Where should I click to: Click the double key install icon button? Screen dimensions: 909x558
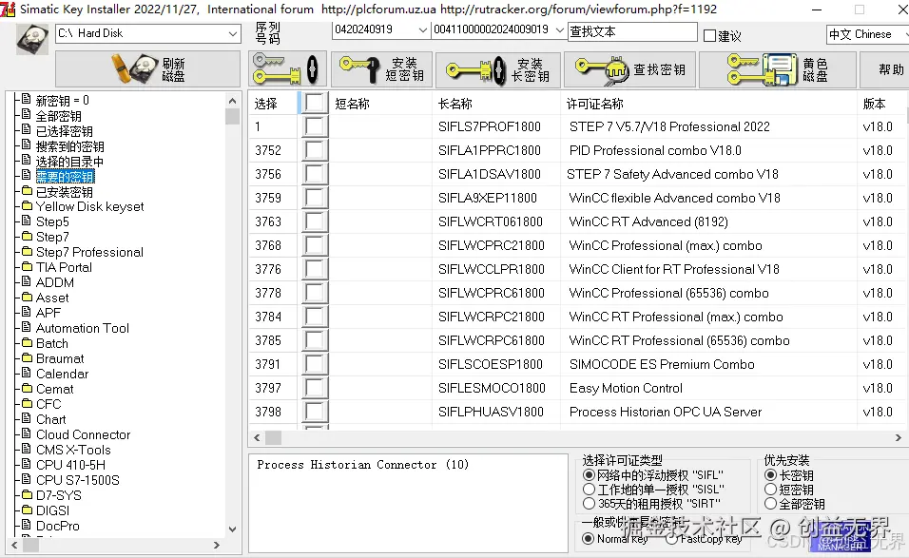[286, 69]
